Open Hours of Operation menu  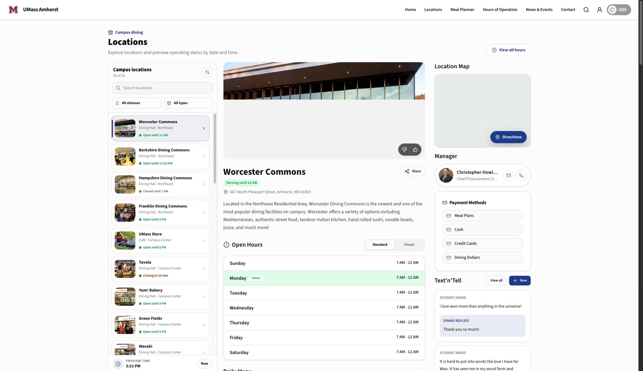(500, 10)
